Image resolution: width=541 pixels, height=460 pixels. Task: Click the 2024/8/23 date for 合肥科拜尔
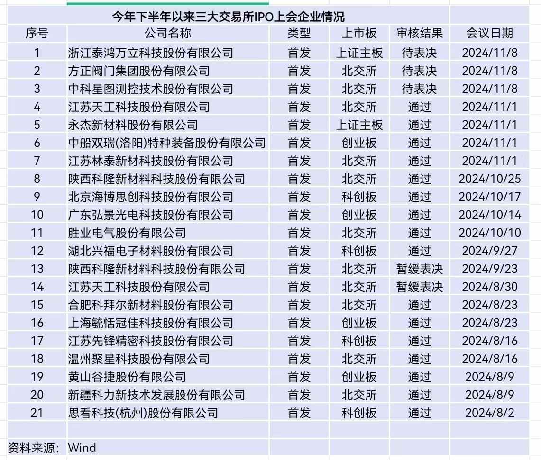tap(490, 305)
